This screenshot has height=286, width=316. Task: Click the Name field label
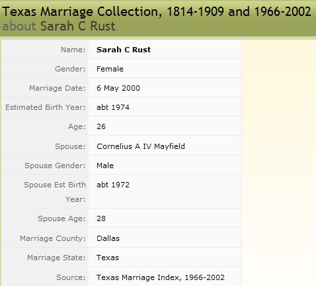[73, 50]
